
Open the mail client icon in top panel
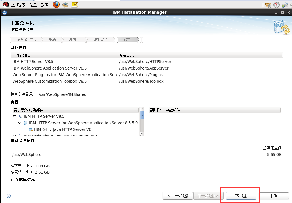(65, 5)
